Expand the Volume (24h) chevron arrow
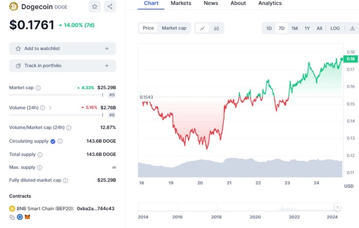 coord(50,108)
